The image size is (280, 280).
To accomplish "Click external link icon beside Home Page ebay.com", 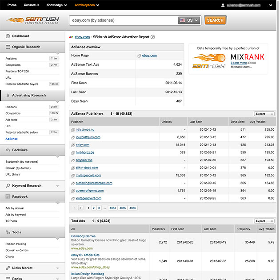I will [x=139, y=56].
